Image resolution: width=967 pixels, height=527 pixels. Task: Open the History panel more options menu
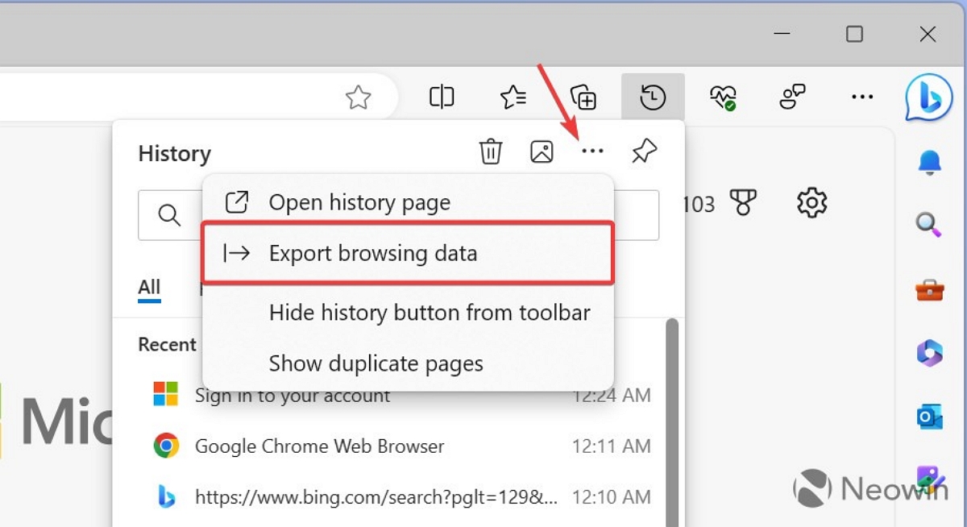click(592, 151)
